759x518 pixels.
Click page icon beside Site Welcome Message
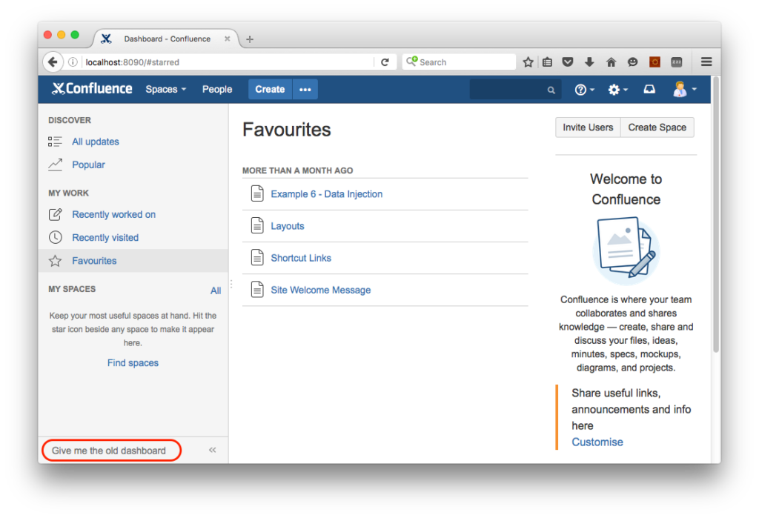pos(257,290)
